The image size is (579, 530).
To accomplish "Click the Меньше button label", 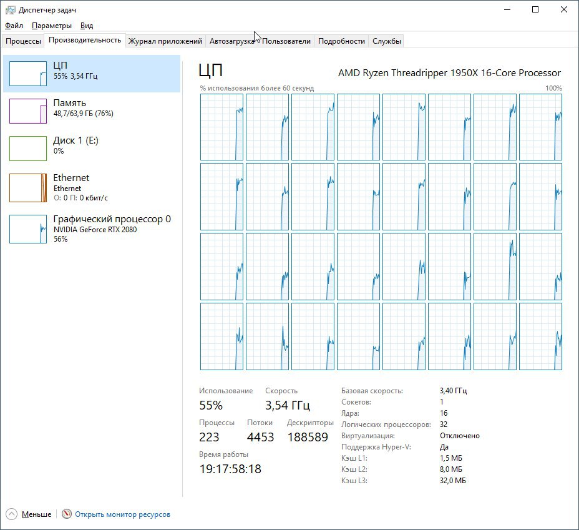I will coord(37,514).
